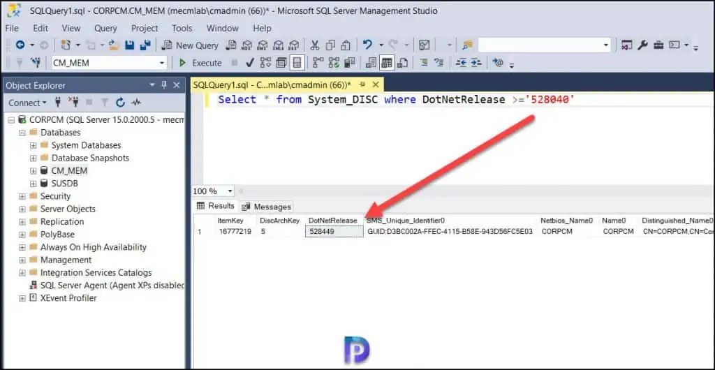Open the Toolbox briefcase icon
Image resolution: width=715 pixels, height=370 pixels.
point(658,45)
